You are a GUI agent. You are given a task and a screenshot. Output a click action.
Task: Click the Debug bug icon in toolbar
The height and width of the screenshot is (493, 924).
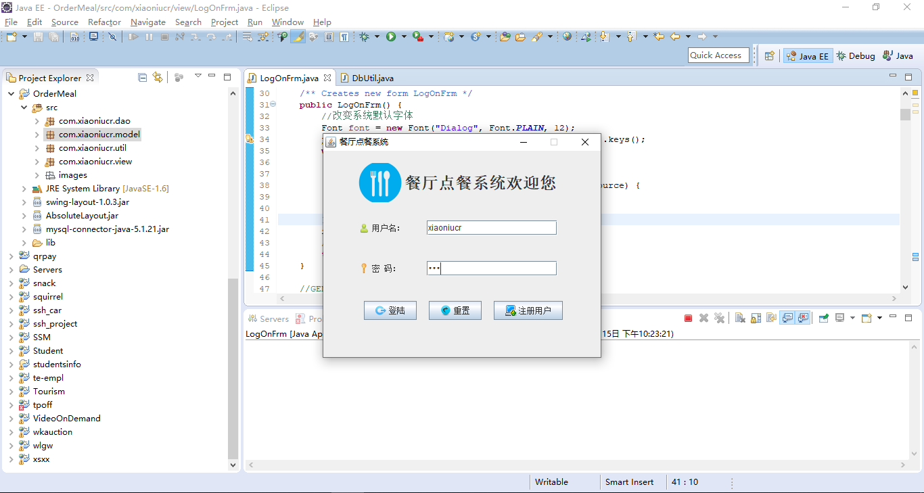click(x=364, y=37)
